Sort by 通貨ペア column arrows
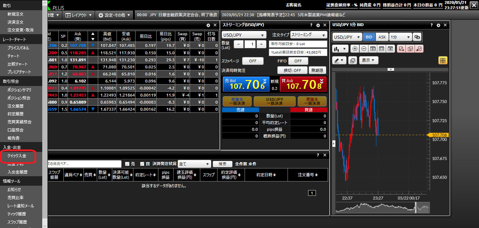Image resolution: width=479 pixels, height=228 pixels. pos(81,175)
